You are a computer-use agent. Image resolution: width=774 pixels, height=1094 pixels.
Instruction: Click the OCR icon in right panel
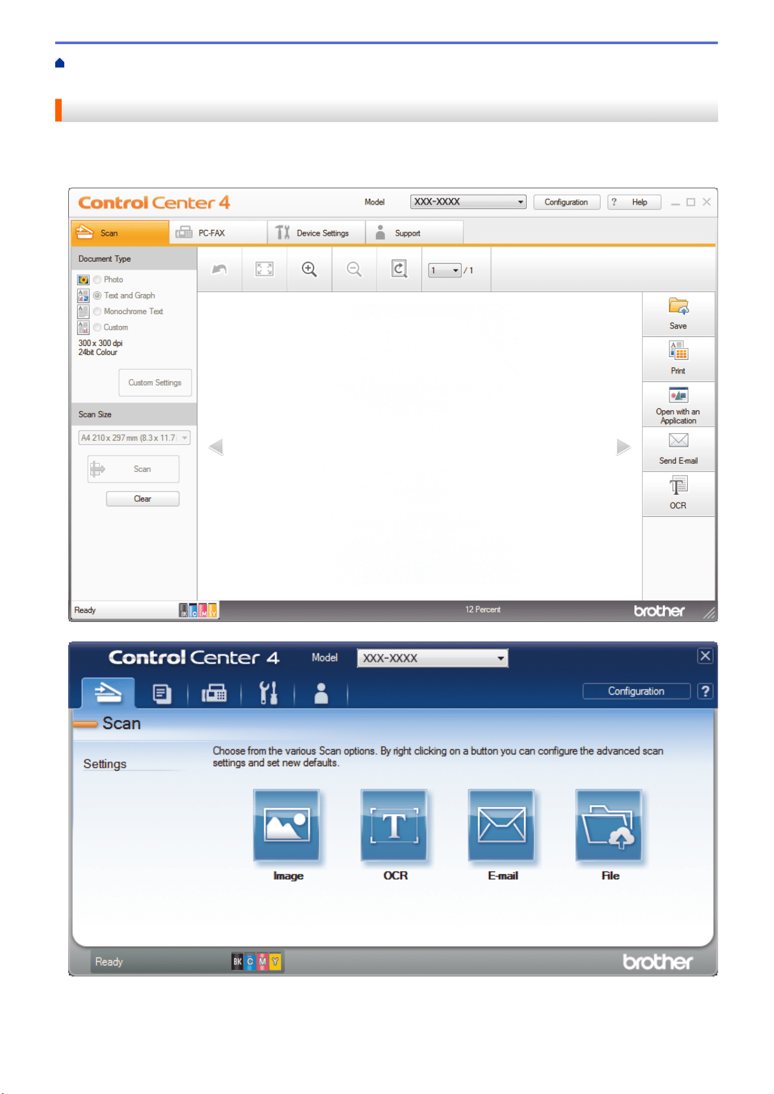pos(679,486)
